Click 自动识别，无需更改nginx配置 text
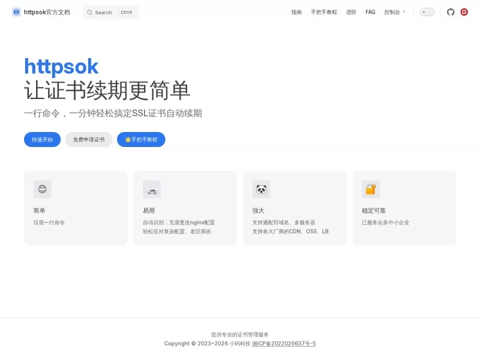This screenshot has width=480, height=360. click(179, 223)
